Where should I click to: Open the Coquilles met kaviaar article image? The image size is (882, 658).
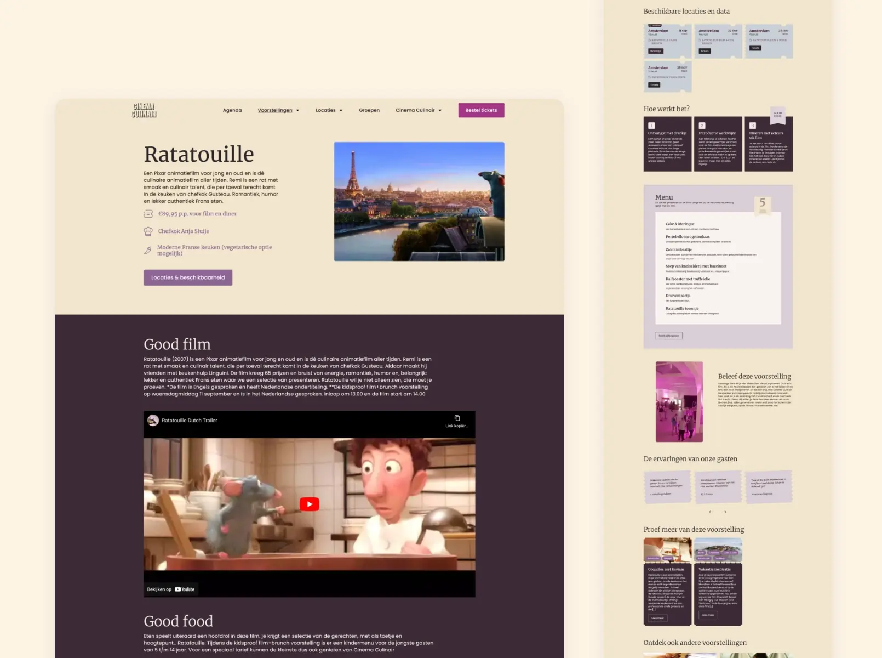tap(667, 550)
